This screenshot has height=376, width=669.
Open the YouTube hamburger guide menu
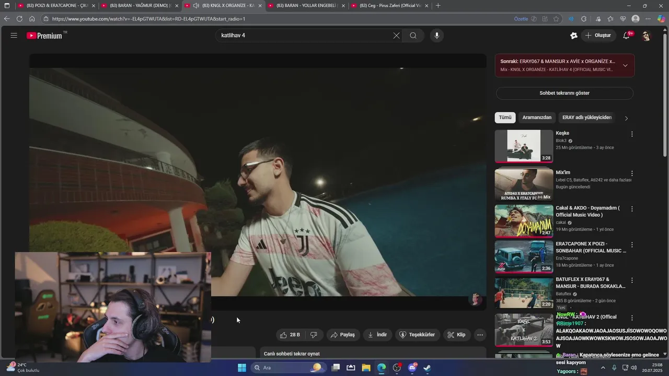click(14, 36)
